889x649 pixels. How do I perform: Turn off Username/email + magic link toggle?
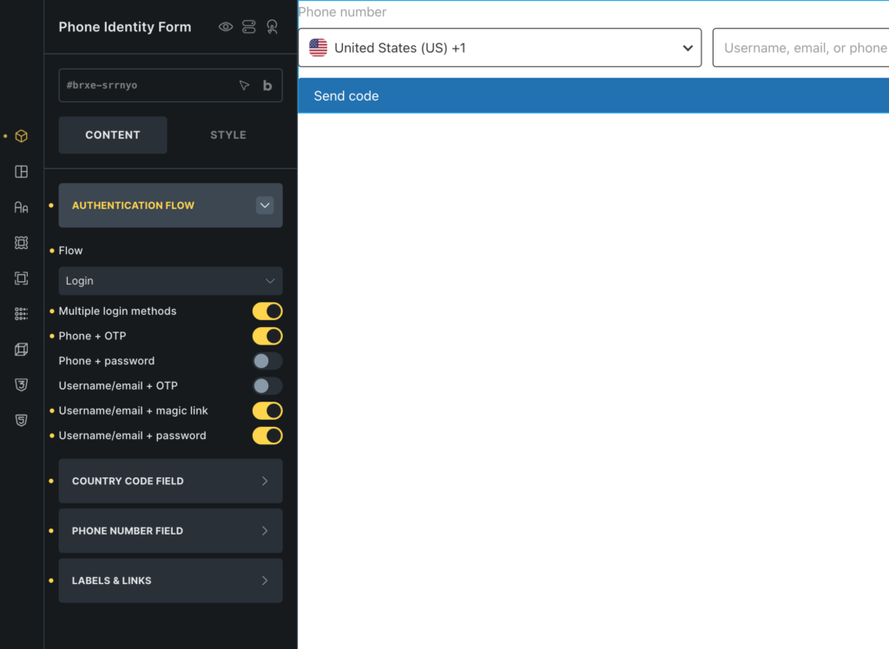coord(267,411)
